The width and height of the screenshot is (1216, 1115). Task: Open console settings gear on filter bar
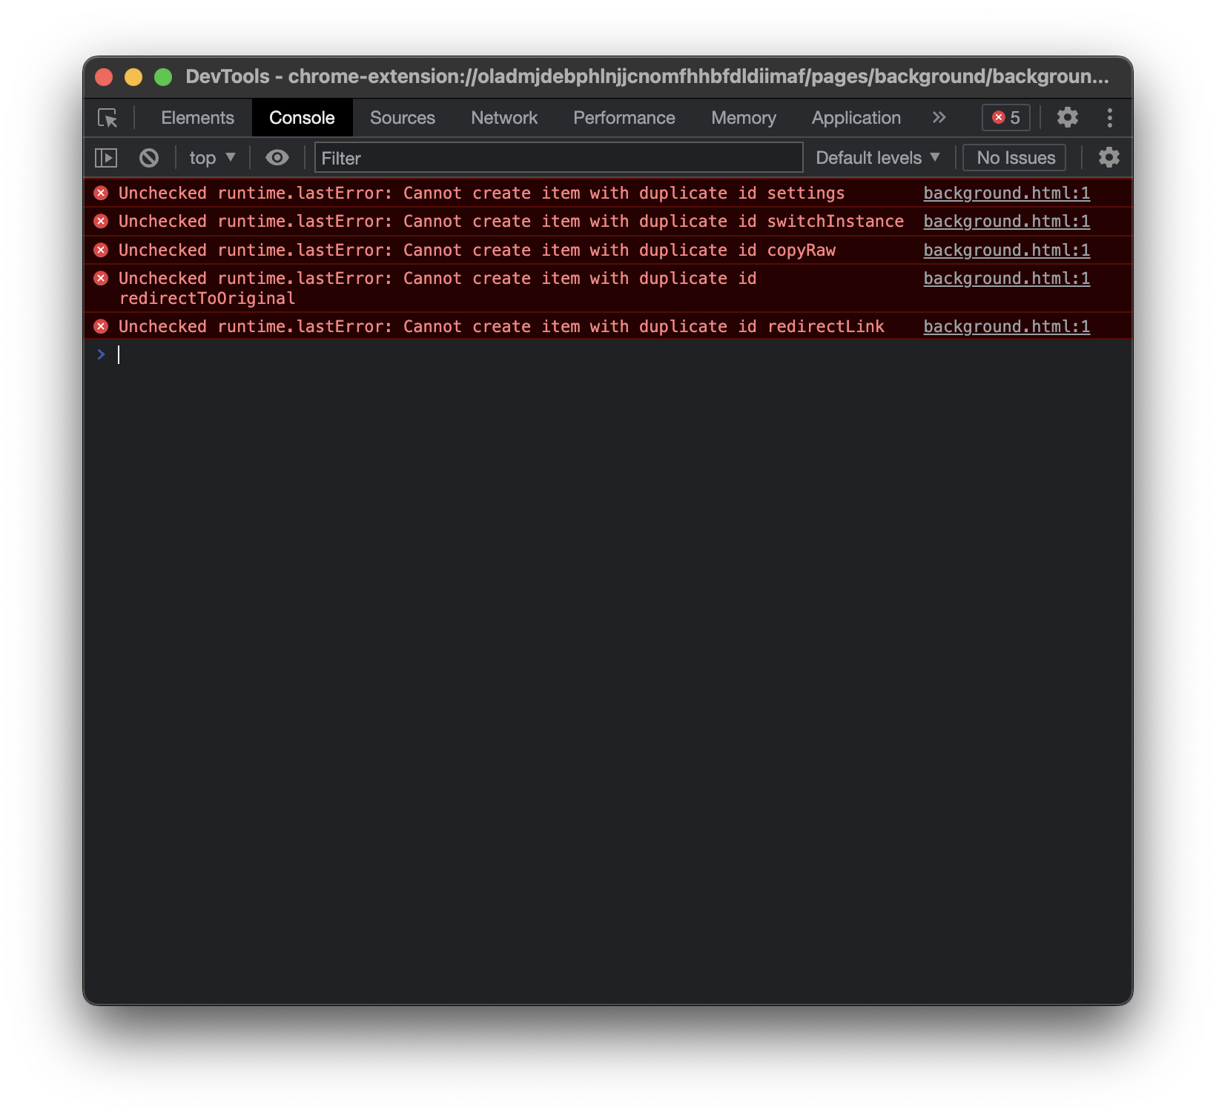tap(1110, 157)
